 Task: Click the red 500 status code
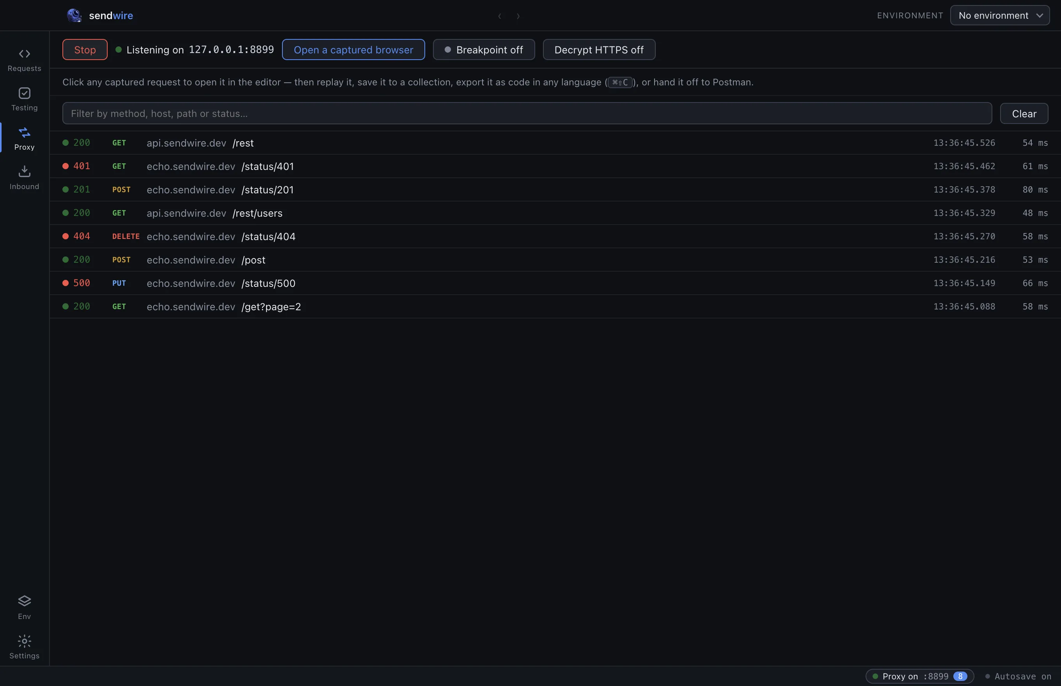tap(82, 283)
